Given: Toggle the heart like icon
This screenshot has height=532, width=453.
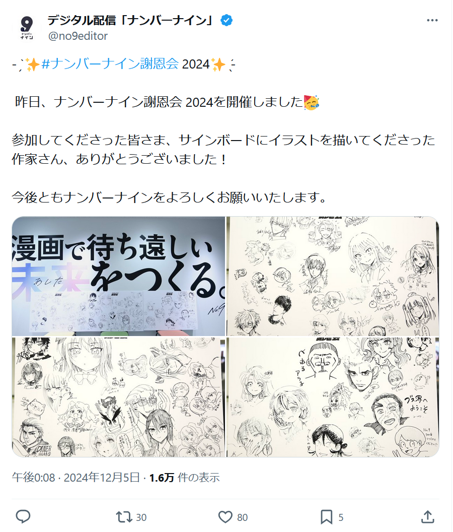Looking at the screenshot, I should 225,517.
